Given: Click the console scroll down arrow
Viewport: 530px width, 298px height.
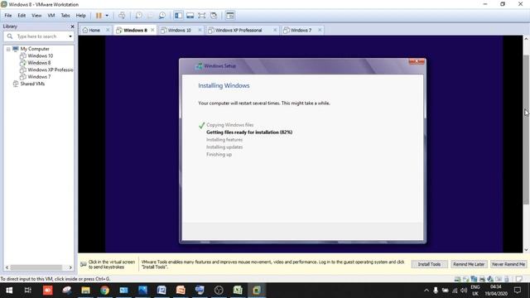Looking at the screenshot, I should (x=527, y=250).
